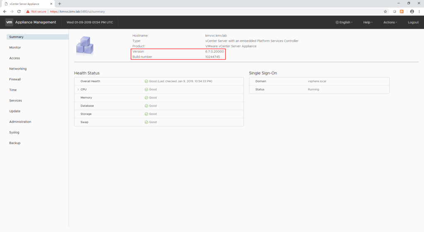
Task: Open the Firewall page
Action: pyautogui.click(x=15, y=79)
